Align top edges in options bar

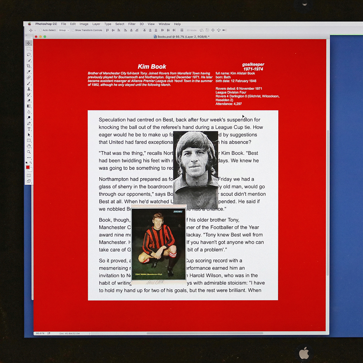coord(107,30)
